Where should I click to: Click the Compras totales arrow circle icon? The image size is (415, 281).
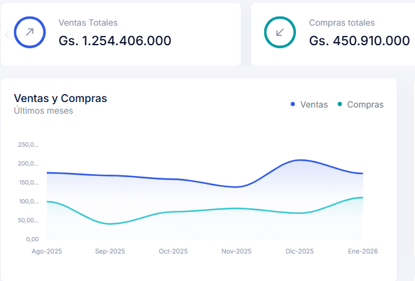[280, 32]
